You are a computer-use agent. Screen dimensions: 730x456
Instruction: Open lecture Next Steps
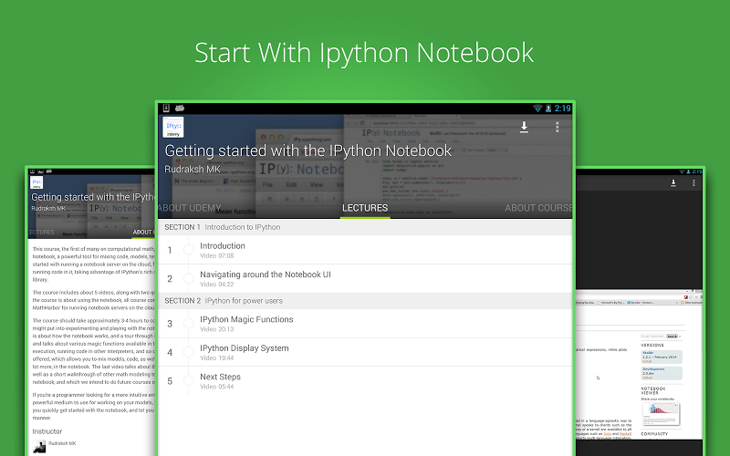(x=365, y=381)
